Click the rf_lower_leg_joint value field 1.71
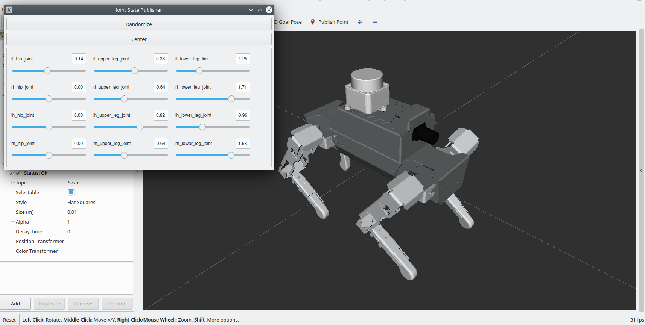 point(243,87)
